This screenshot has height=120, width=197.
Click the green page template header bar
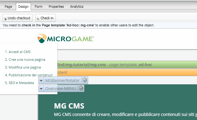[127, 64]
